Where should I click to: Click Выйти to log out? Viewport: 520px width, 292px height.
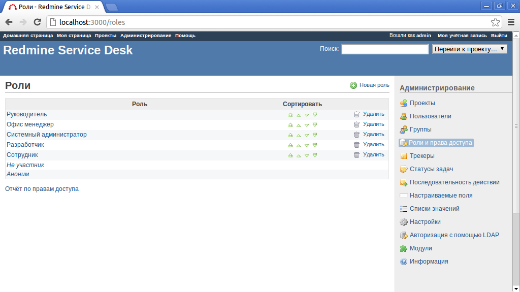point(499,36)
